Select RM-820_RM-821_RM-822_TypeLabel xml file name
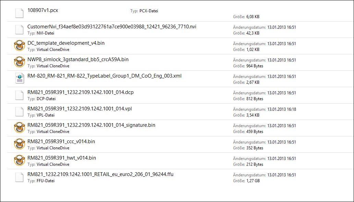The height and width of the screenshot is (202, 354). coord(104,76)
